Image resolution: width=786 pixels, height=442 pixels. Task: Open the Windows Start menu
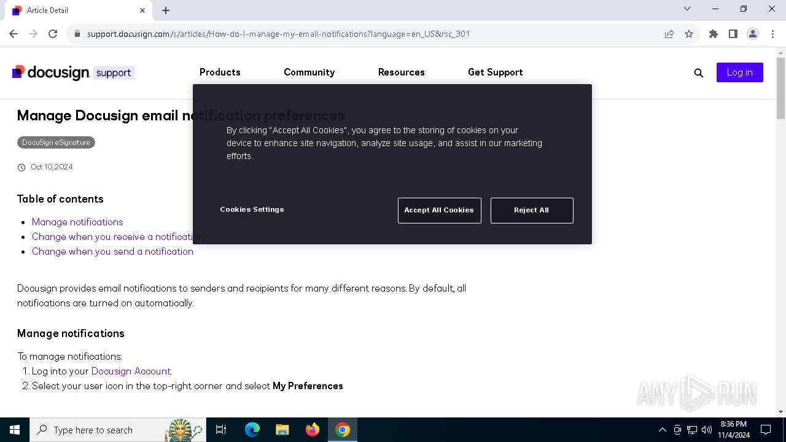[x=15, y=430]
